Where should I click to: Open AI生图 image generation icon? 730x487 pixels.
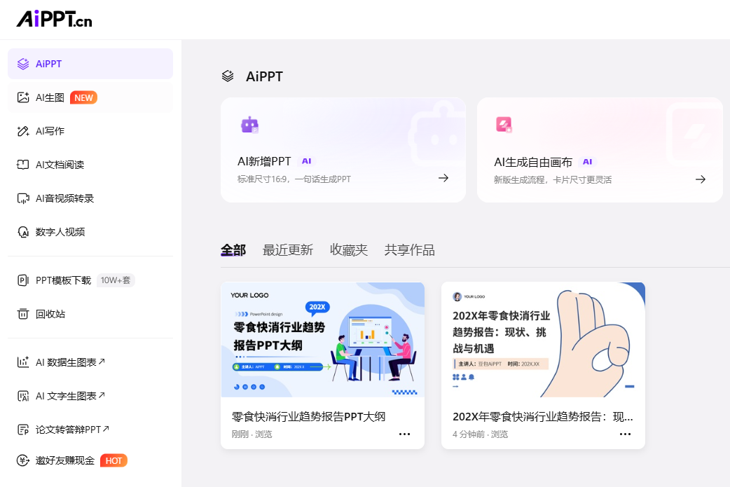pyautogui.click(x=23, y=97)
